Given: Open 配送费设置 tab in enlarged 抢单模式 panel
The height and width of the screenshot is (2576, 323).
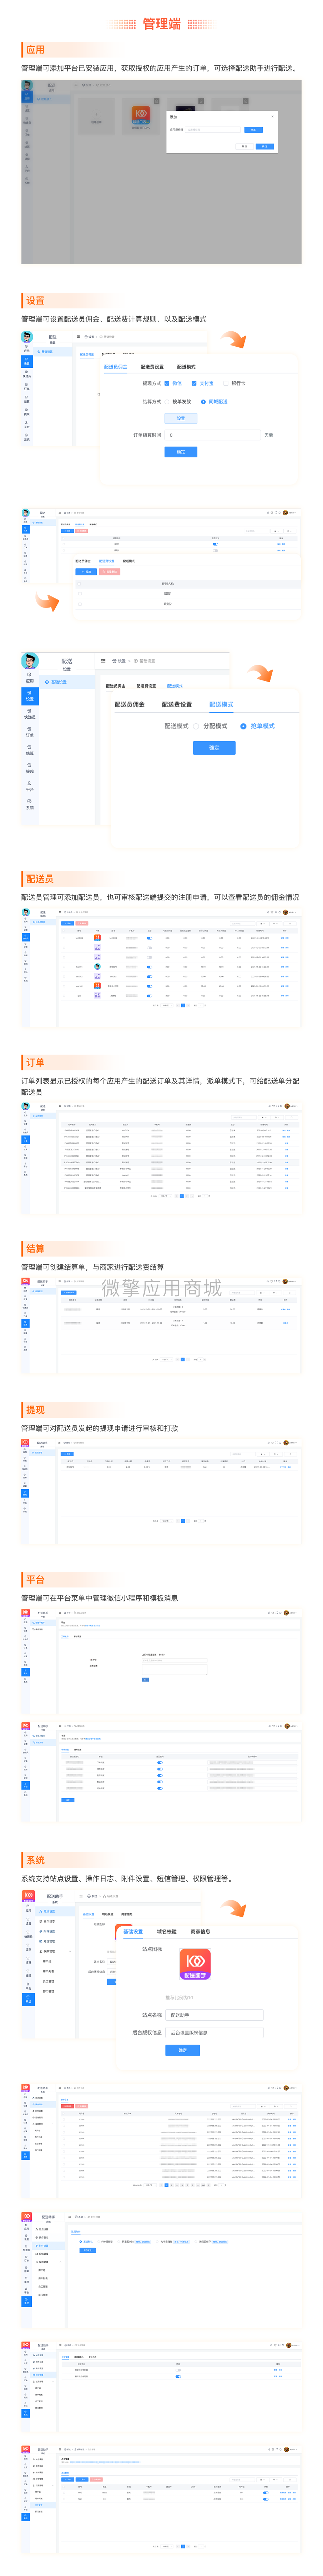Looking at the screenshot, I should [x=177, y=704].
